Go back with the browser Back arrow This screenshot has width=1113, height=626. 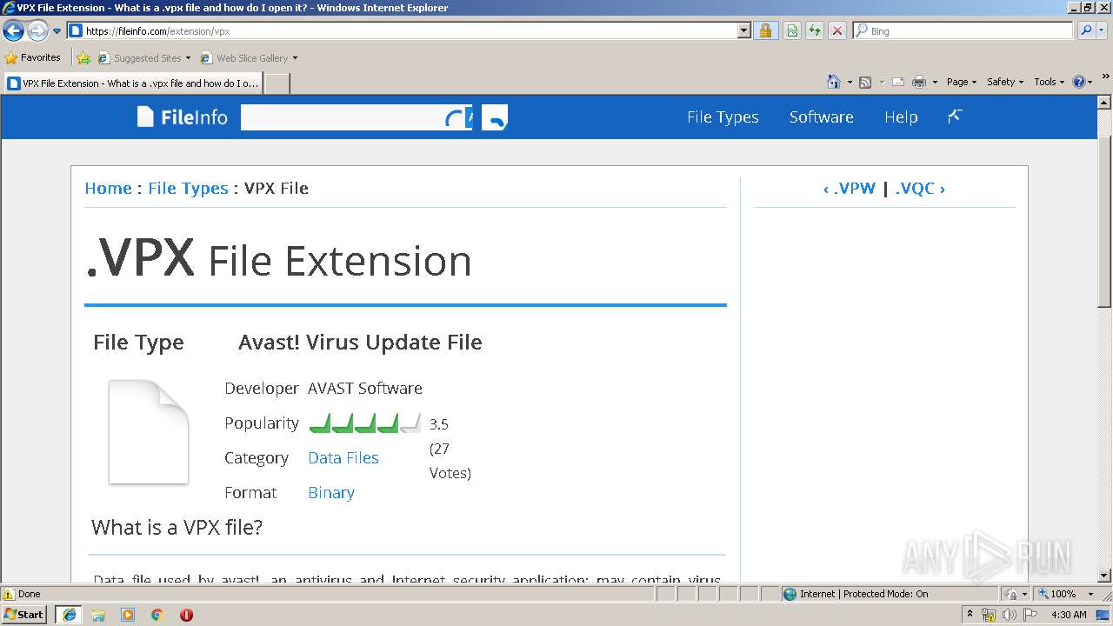pyautogui.click(x=13, y=31)
